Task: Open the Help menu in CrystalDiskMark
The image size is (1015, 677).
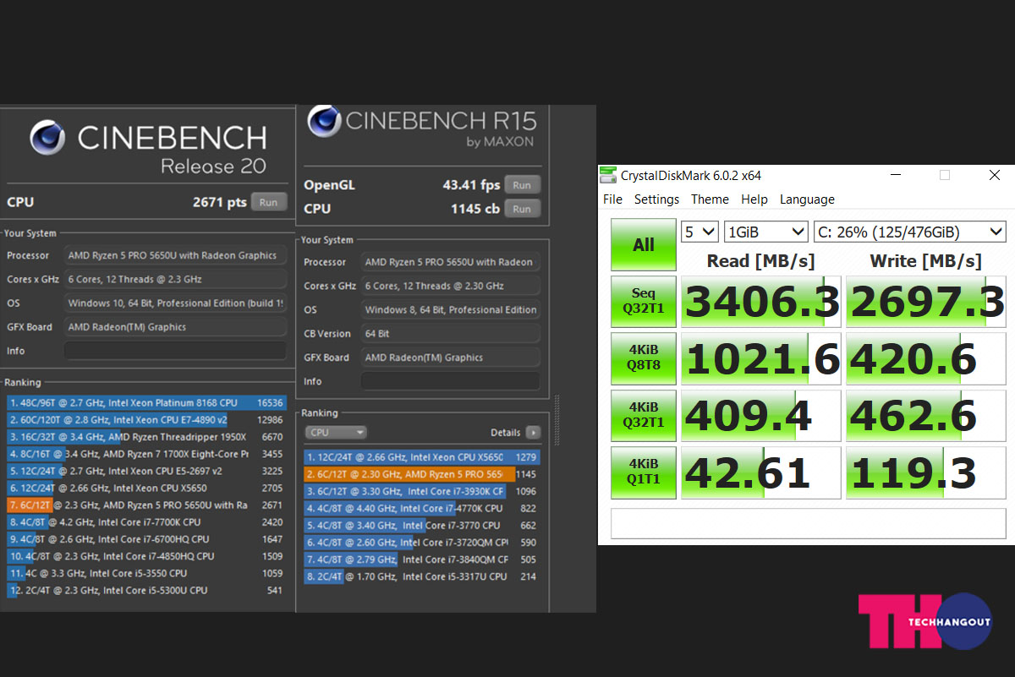Action: pos(754,199)
